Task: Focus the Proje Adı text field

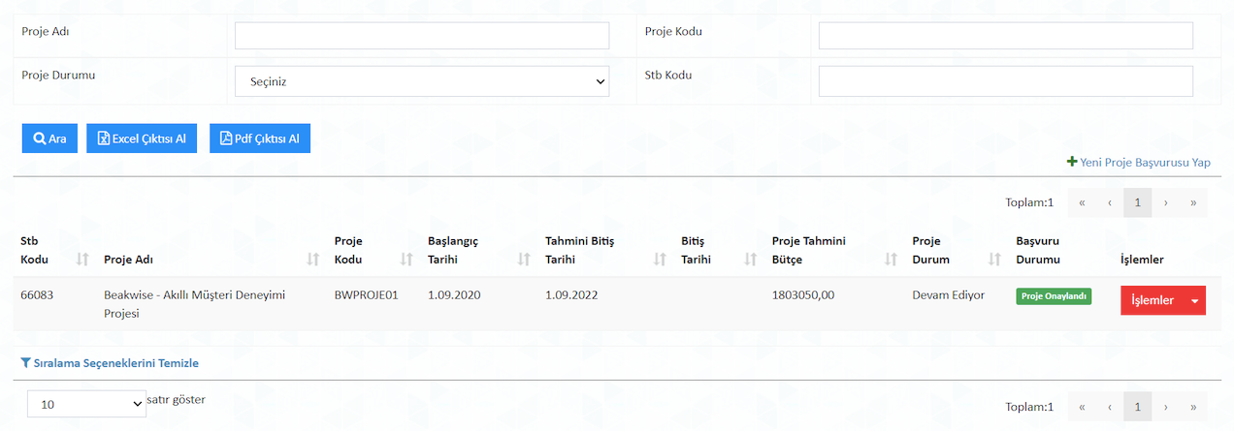Action: pyautogui.click(x=422, y=36)
